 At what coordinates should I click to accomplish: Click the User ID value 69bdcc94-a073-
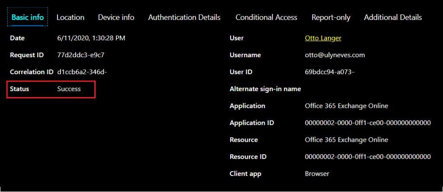[x=330, y=72]
